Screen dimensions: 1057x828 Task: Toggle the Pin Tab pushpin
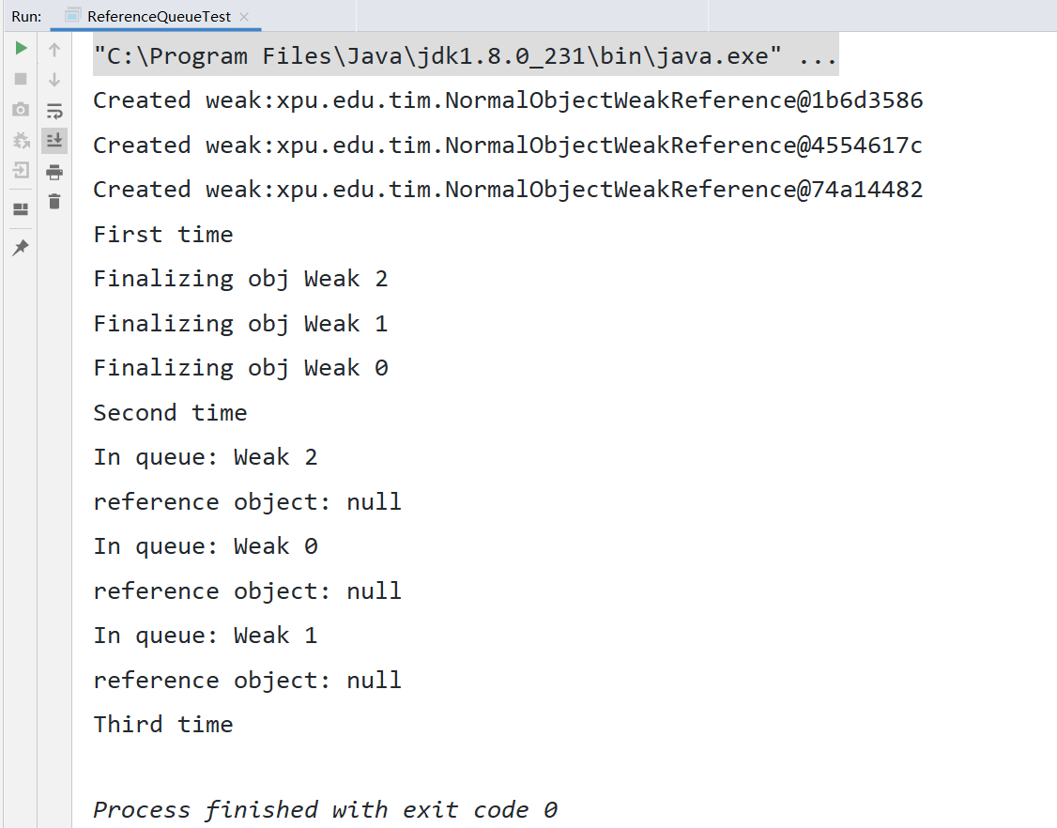(21, 248)
